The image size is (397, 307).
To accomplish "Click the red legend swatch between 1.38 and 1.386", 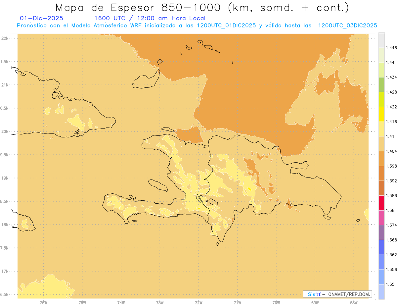I will click(x=381, y=203).
